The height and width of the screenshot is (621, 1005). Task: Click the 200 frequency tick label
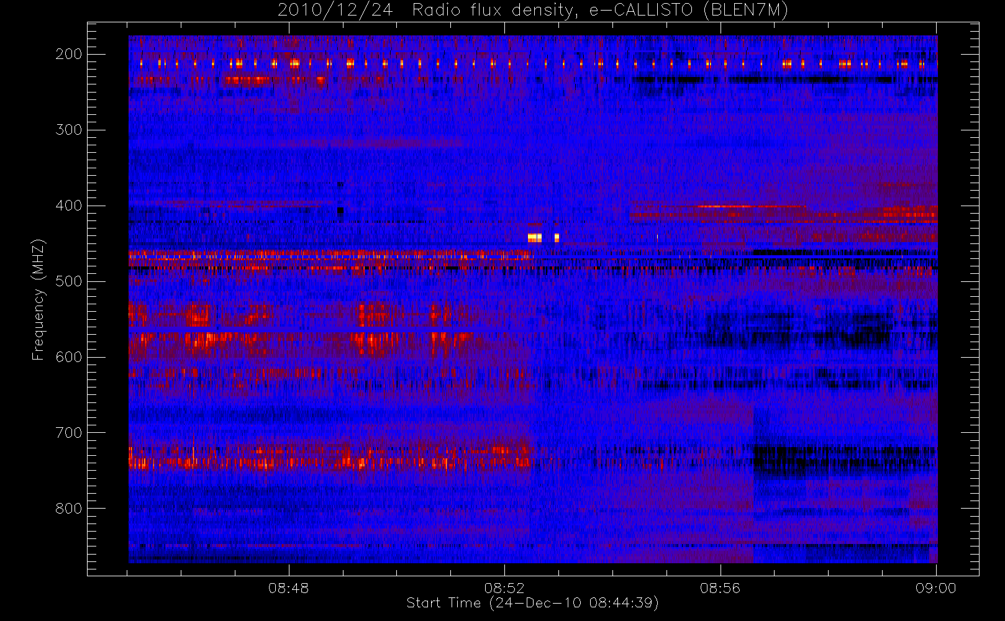click(68, 54)
